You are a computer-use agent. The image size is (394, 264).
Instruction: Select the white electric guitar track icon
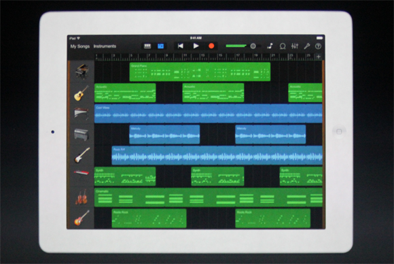pos(82,155)
